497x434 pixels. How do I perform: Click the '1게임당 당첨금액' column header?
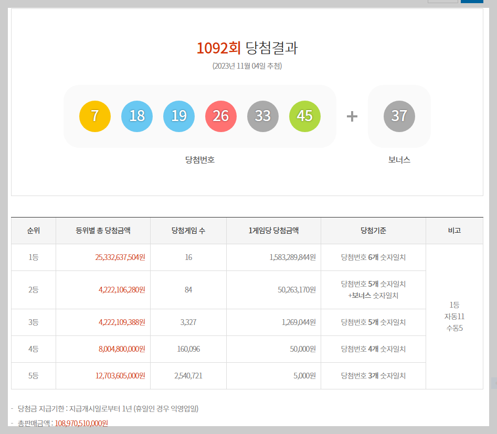(273, 231)
